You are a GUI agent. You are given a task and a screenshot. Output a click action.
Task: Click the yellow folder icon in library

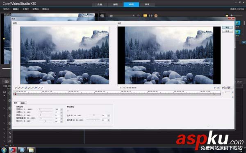tap(145, 16)
